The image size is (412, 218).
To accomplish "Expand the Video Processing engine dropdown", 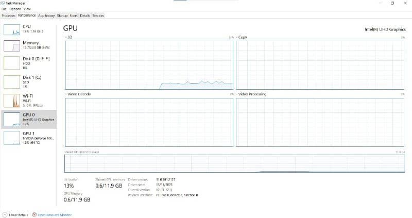I will pos(236,95).
